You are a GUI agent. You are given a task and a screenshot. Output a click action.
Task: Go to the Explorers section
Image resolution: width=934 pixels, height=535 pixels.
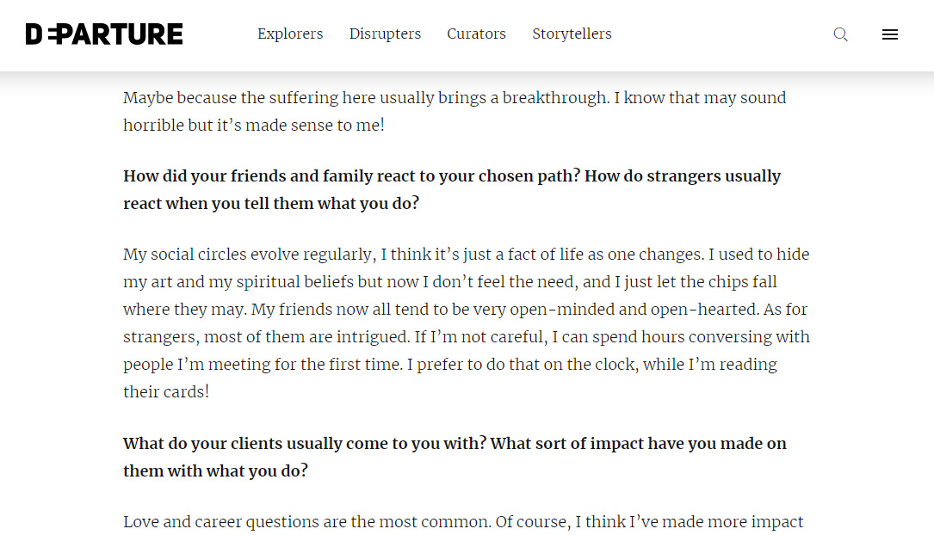point(290,34)
